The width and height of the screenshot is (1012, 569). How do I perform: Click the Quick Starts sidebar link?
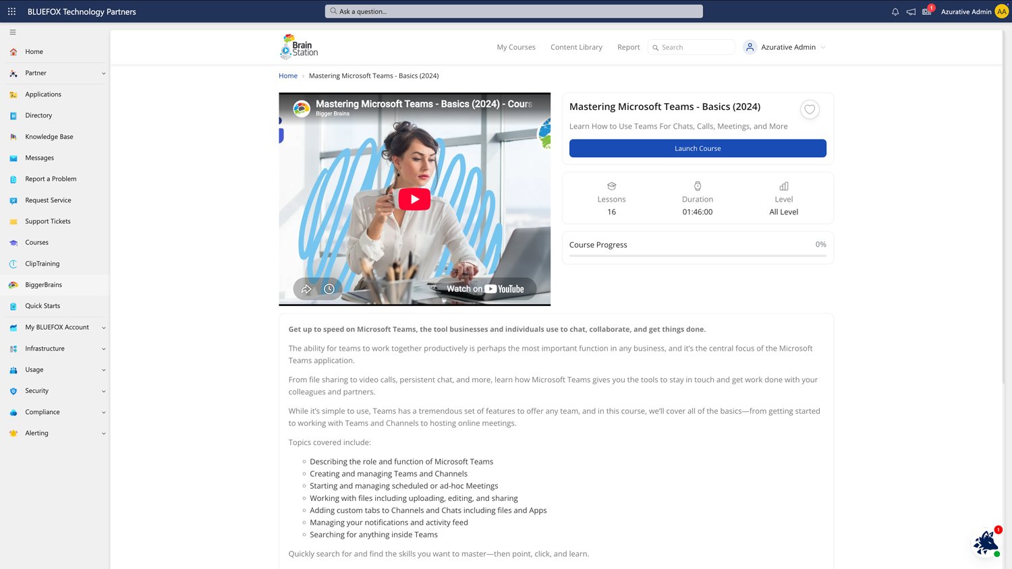click(x=43, y=306)
